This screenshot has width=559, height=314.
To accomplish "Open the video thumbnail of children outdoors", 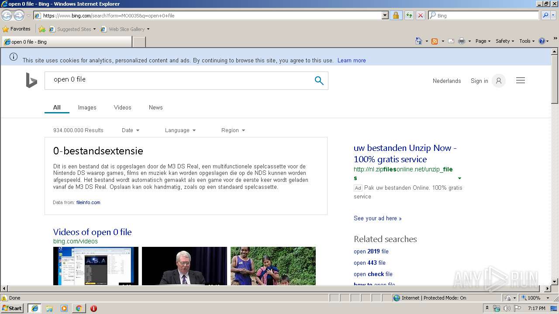I will point(273,266).
